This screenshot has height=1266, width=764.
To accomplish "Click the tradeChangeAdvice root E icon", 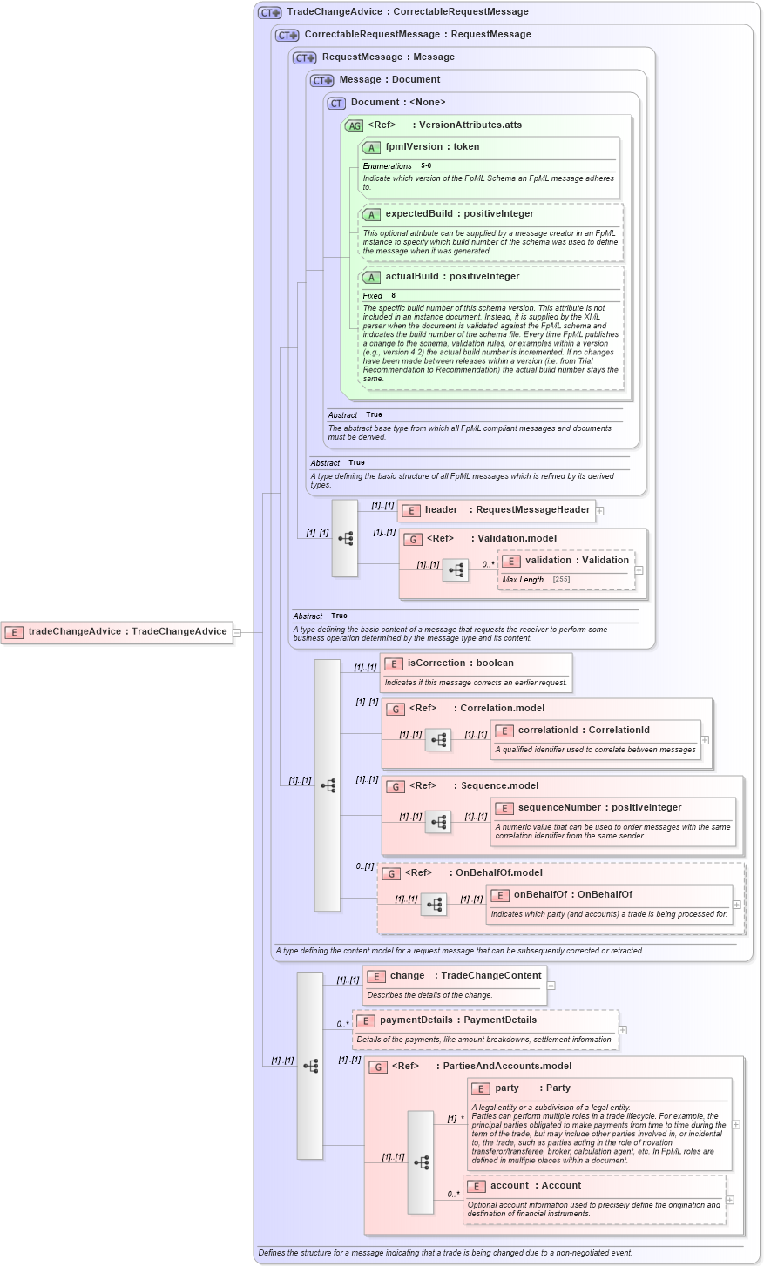I will pos(14,632).
